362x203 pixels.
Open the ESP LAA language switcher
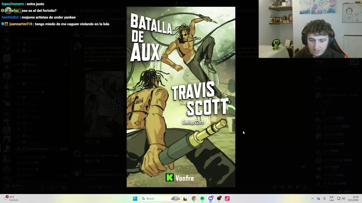(x=331, y=198)
